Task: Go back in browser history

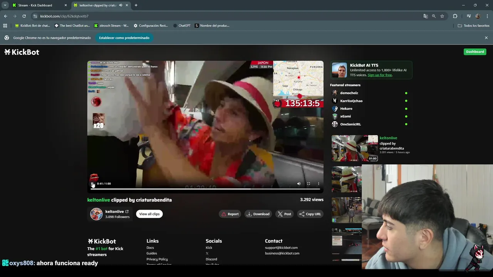Action: coord(5,16)
